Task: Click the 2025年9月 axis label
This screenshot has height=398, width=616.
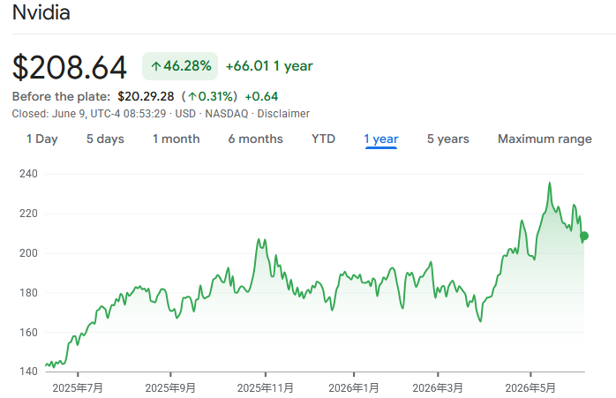Action: pos(170,388)
